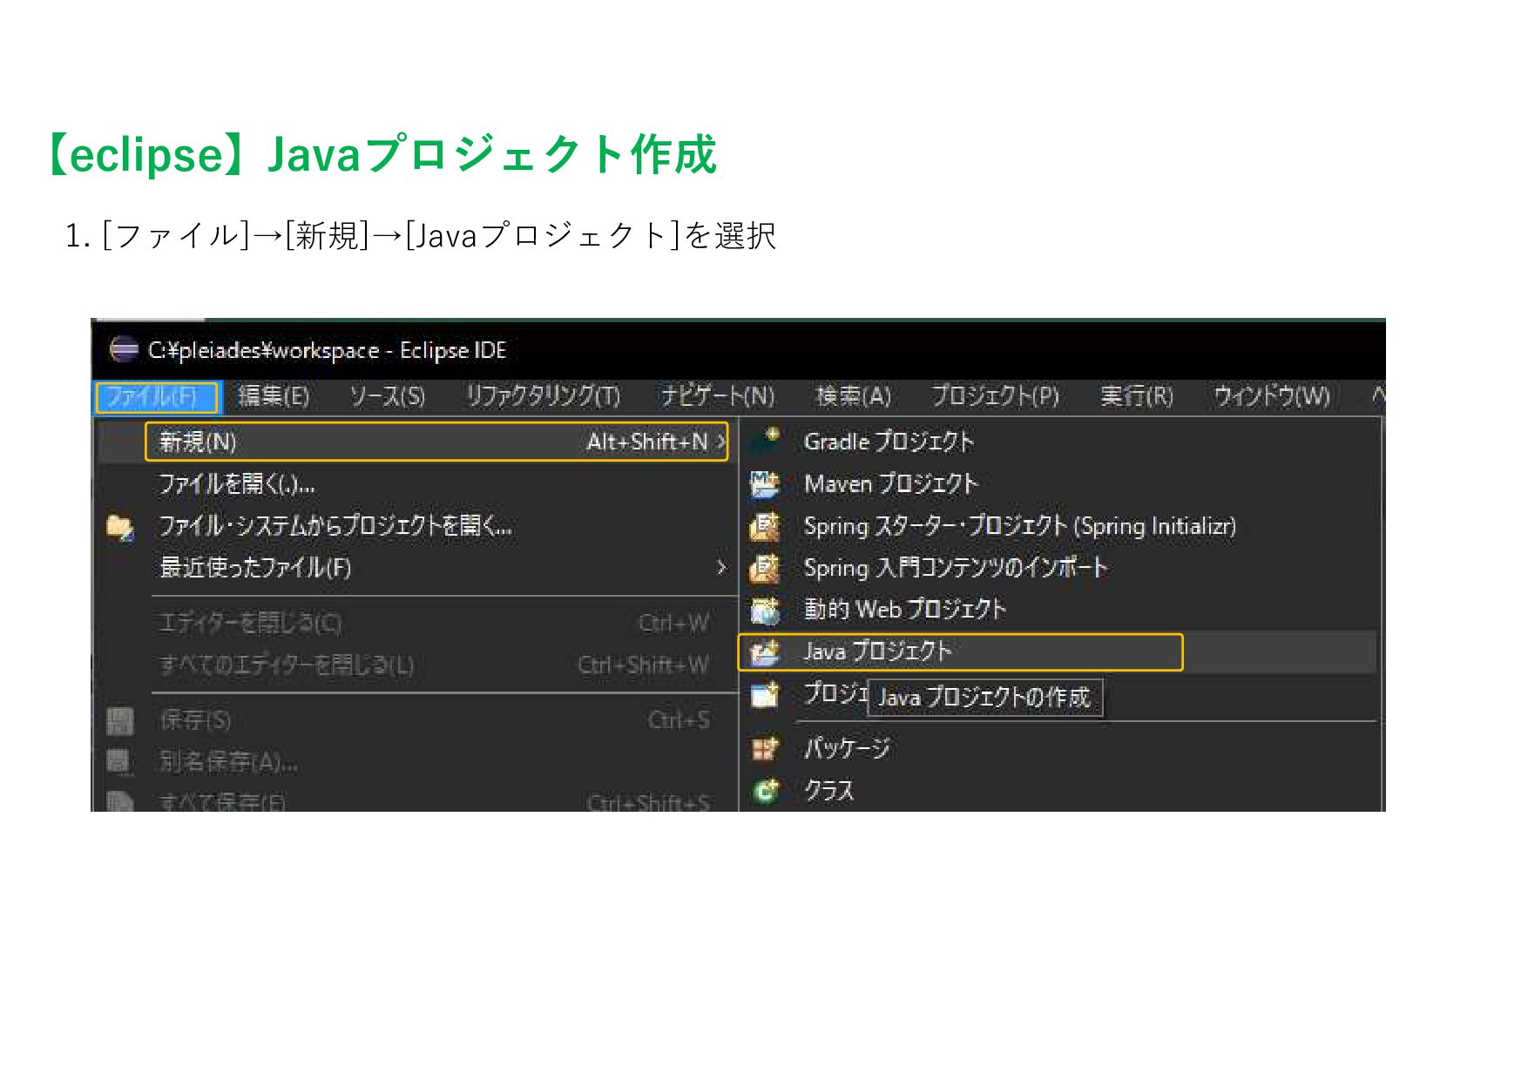Click エディターを閉じる(C) entry
The width and height of the screenshot is (1528, 1080).
(x=251, y=623)
